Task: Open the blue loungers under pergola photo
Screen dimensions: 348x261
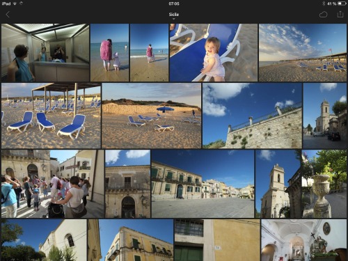Action: tap(51, 116)
